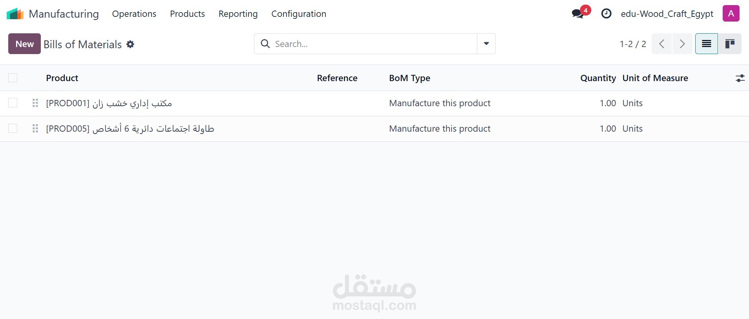
Task: Open the Reporting menu
Action: pos(238,14)
